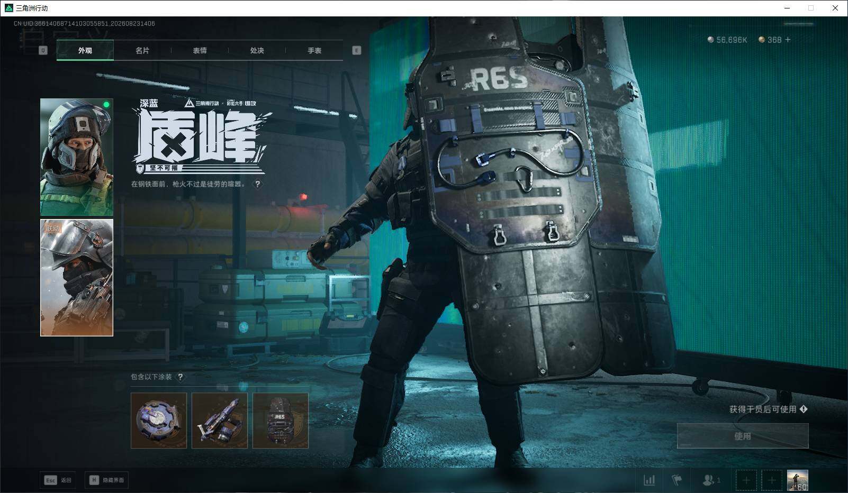Open the team members icon
The width and height of the screenshot is (848, 493).
pos(711,480)
